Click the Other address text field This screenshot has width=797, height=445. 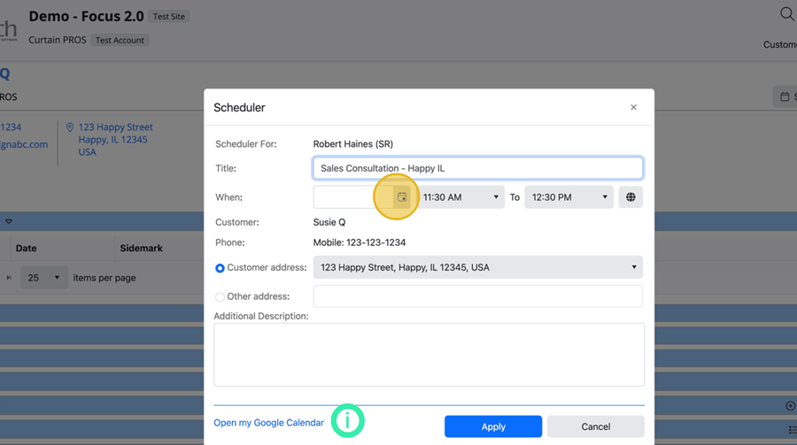(478, 296)
